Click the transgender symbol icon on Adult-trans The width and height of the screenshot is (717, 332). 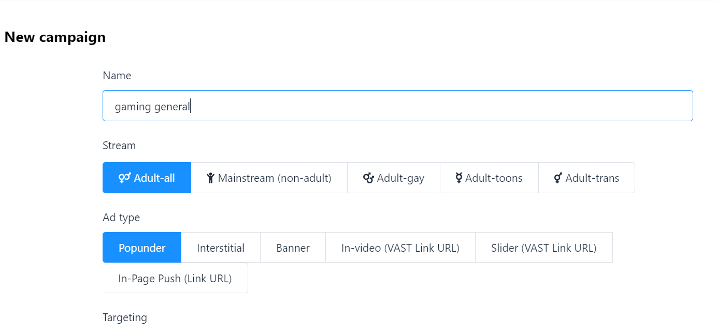(x=558, y=178)
